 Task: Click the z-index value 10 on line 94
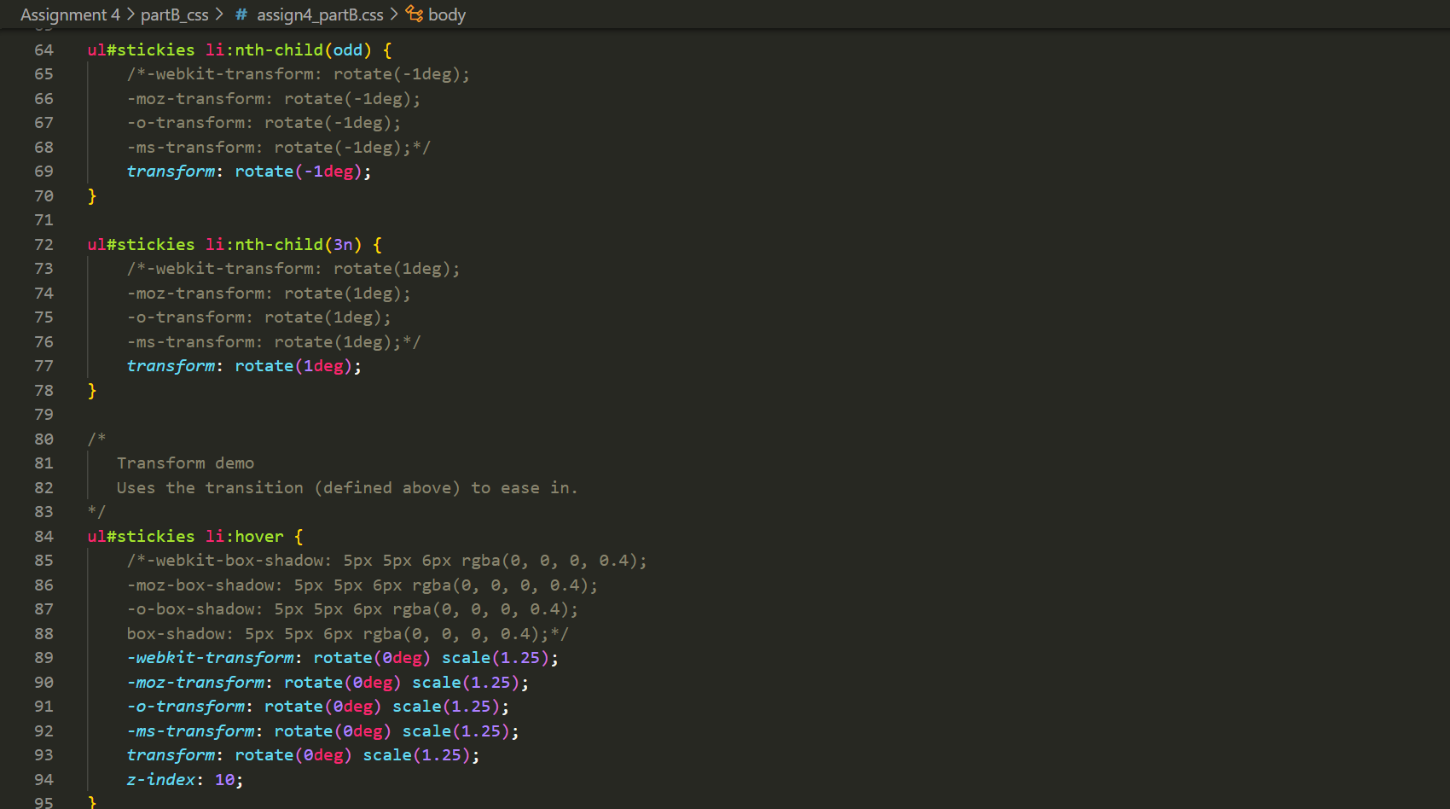point(225,779)
